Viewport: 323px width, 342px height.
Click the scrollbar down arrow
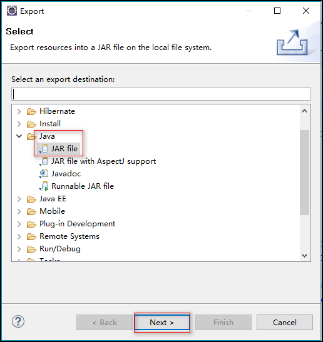click(x=304, y=256)
